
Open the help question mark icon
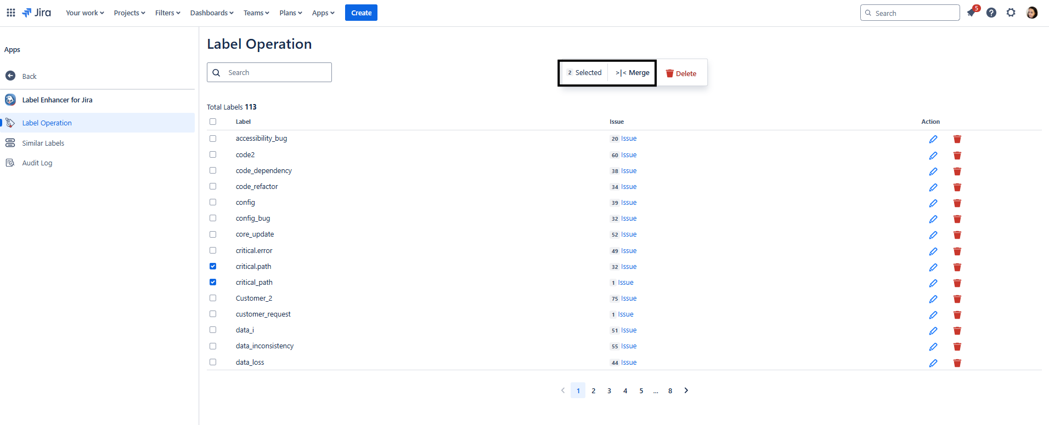[x=991, y=13]
